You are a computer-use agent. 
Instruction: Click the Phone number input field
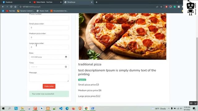click(49, 18)
